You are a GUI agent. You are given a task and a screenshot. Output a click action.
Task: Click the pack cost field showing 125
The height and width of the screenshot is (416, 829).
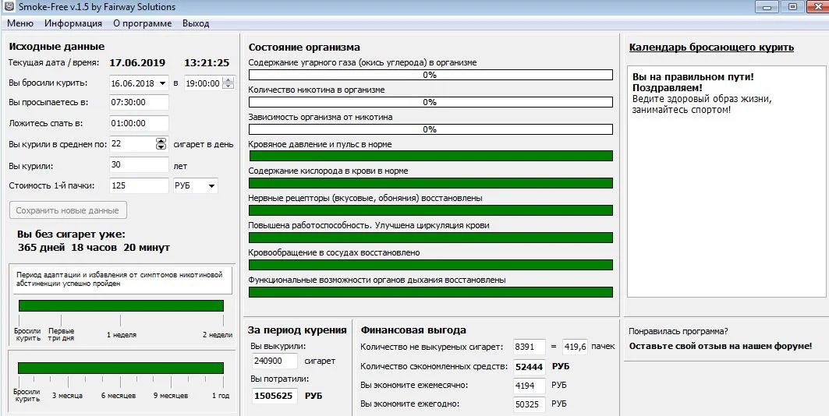click(138, 186)
